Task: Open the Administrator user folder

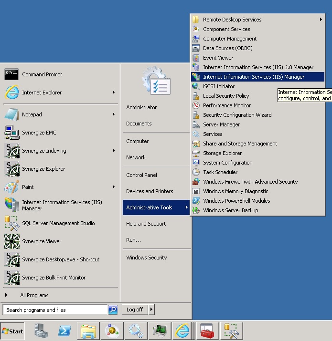Action: (x=156, y=107)
